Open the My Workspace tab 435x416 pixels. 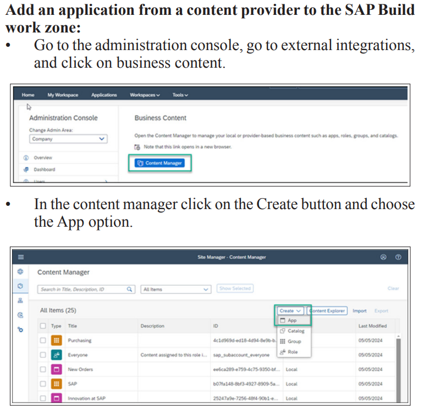[x=63, y=95]
